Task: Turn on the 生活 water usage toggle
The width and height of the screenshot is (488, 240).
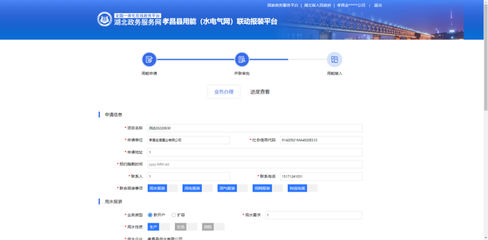Action: coord(186,227)
